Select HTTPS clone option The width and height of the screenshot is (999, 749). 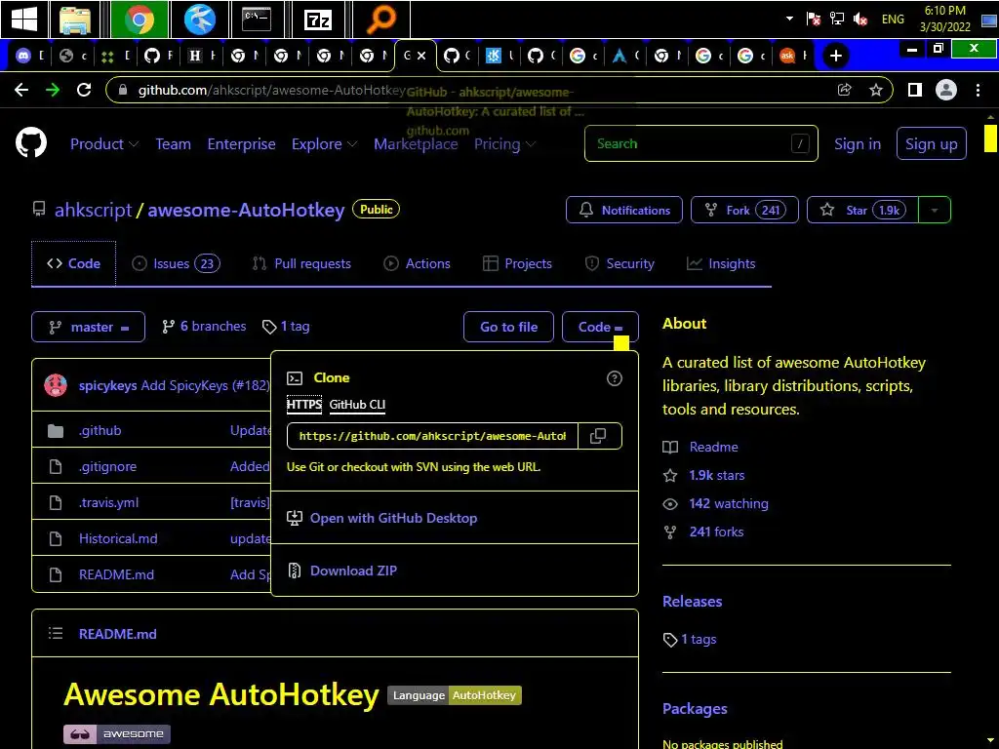click(x=304, y=405)
